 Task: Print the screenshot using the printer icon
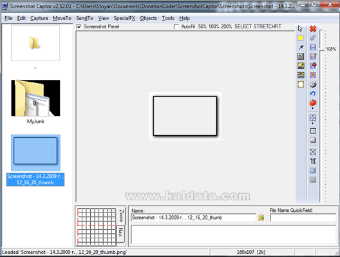[313, 84]
